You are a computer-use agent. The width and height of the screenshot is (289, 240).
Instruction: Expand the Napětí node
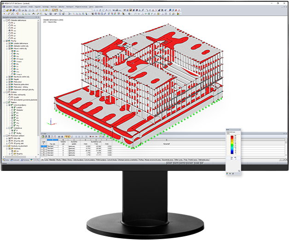(x=7, y=79)
